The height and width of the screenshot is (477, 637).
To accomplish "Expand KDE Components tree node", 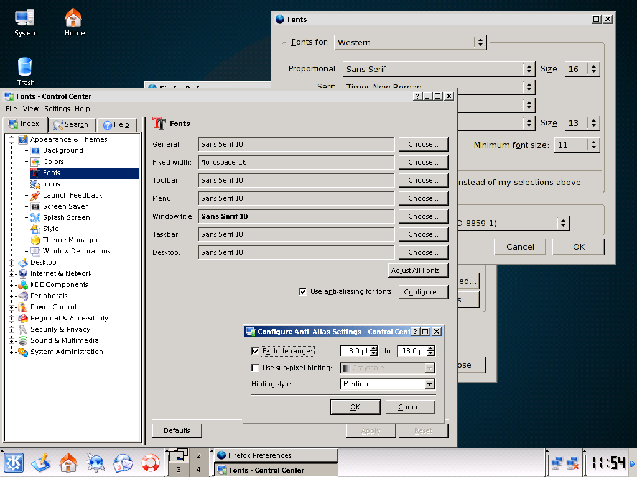I will click(12, 284).
